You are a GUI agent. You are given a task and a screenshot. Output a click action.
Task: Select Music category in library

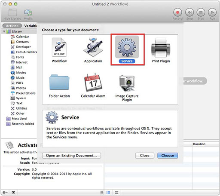coord(18,78)
